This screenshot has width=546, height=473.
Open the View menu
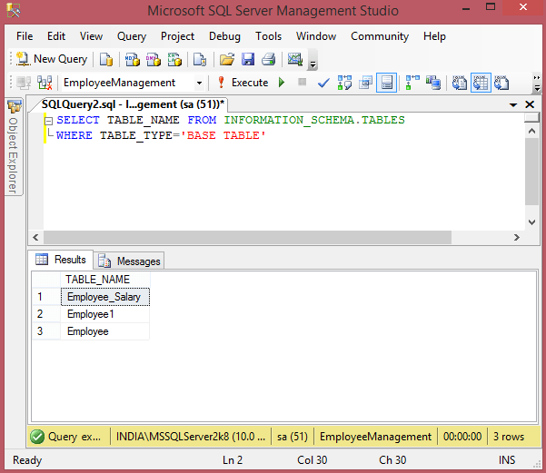pyautogui.click(x=91, y=36)
